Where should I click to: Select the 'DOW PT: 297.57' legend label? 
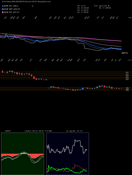click(x=12, y=12)
